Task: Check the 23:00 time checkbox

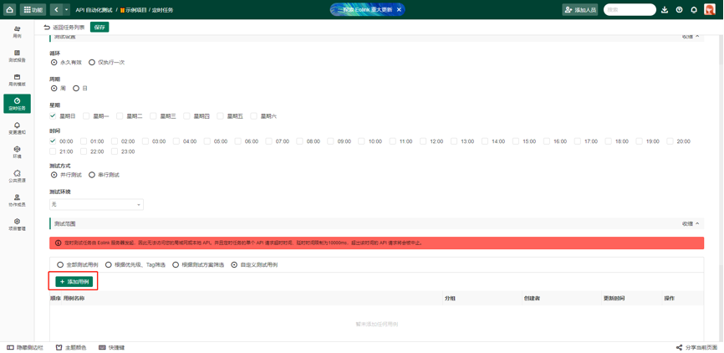Action: 115,151
